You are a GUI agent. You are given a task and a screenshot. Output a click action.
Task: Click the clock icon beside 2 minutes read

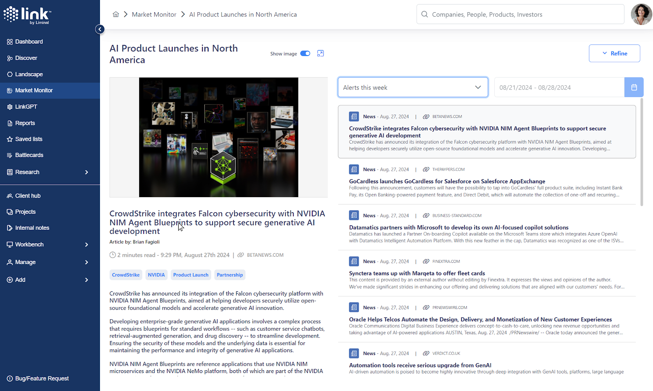point(113,255)
